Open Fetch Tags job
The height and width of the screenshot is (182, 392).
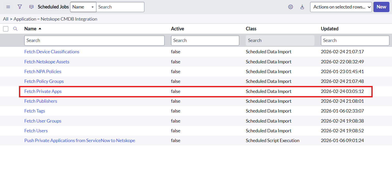pyautogui.click(x=35, y=111)
